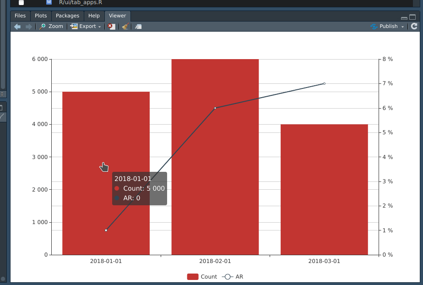Click the script icon in the title bar

49,3
